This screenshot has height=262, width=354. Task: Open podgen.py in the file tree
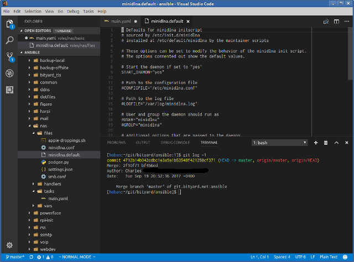(58, 163)
